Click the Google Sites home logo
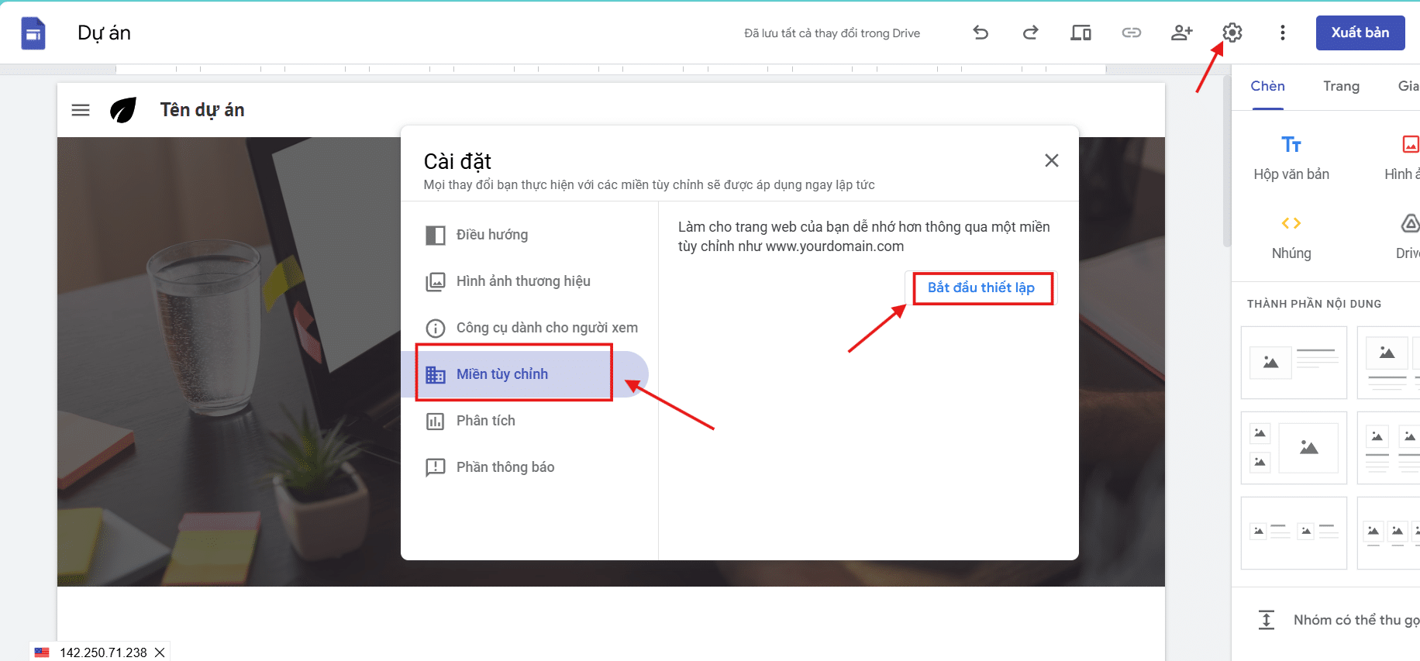1420x661 pixels. [33, 33]
